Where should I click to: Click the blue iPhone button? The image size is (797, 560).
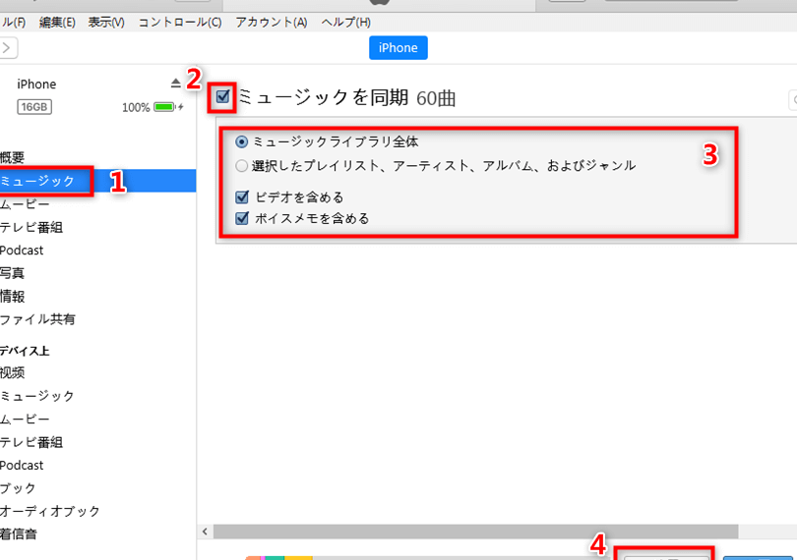tap(398, 48)
